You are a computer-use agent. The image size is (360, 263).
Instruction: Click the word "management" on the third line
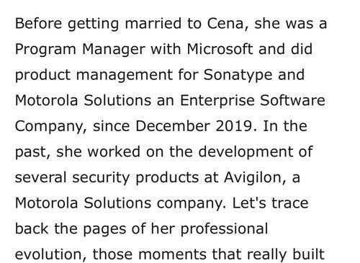pyautogui.click(x=125, y=75)
